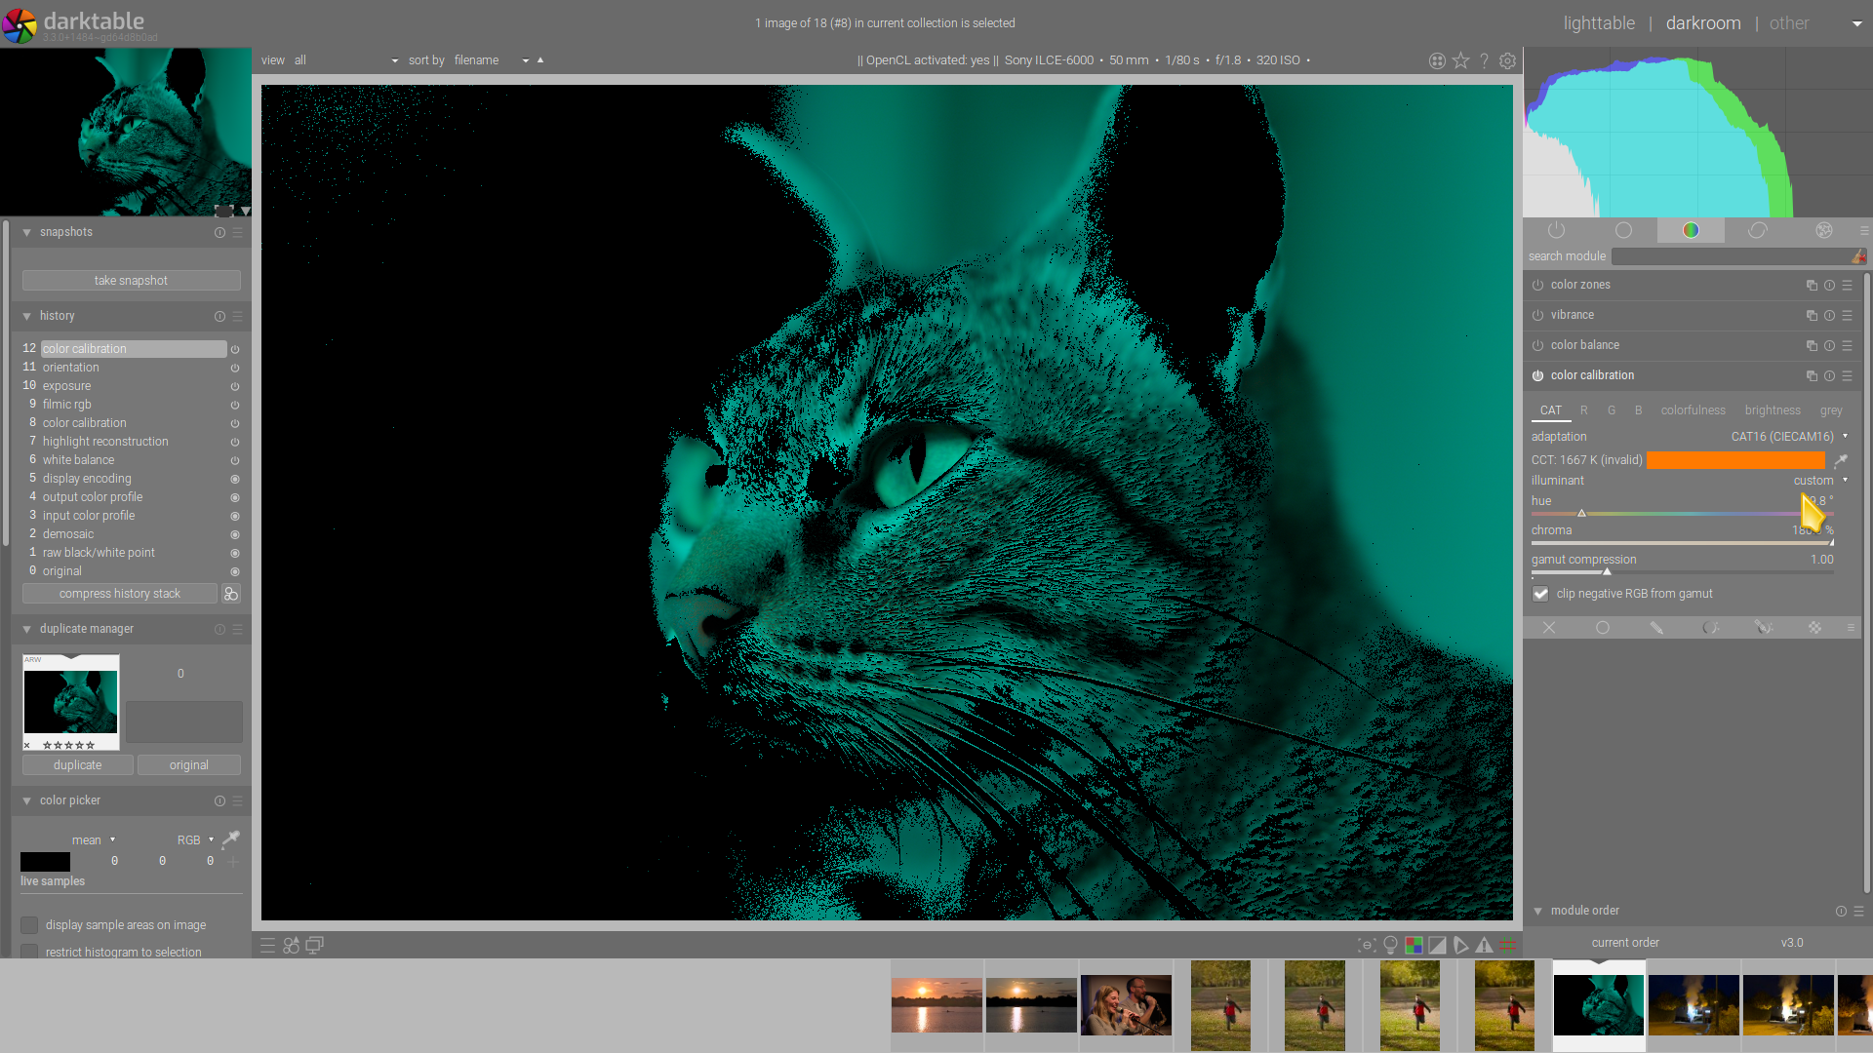Toggle raw overexposed indicator

tap(1414, 945)
